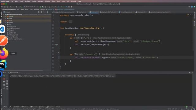The width and height of the screenshot is (196, 110).
Task: Open the Terminal tool window
Action: [34, 107]
